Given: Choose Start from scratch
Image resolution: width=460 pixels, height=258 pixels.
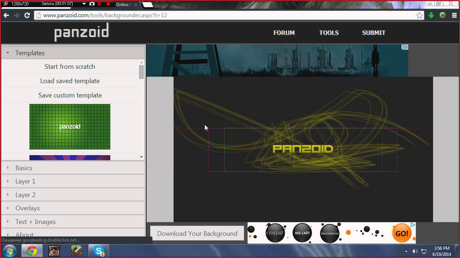Looking at the screenshot, I should [x=70, y=67].
